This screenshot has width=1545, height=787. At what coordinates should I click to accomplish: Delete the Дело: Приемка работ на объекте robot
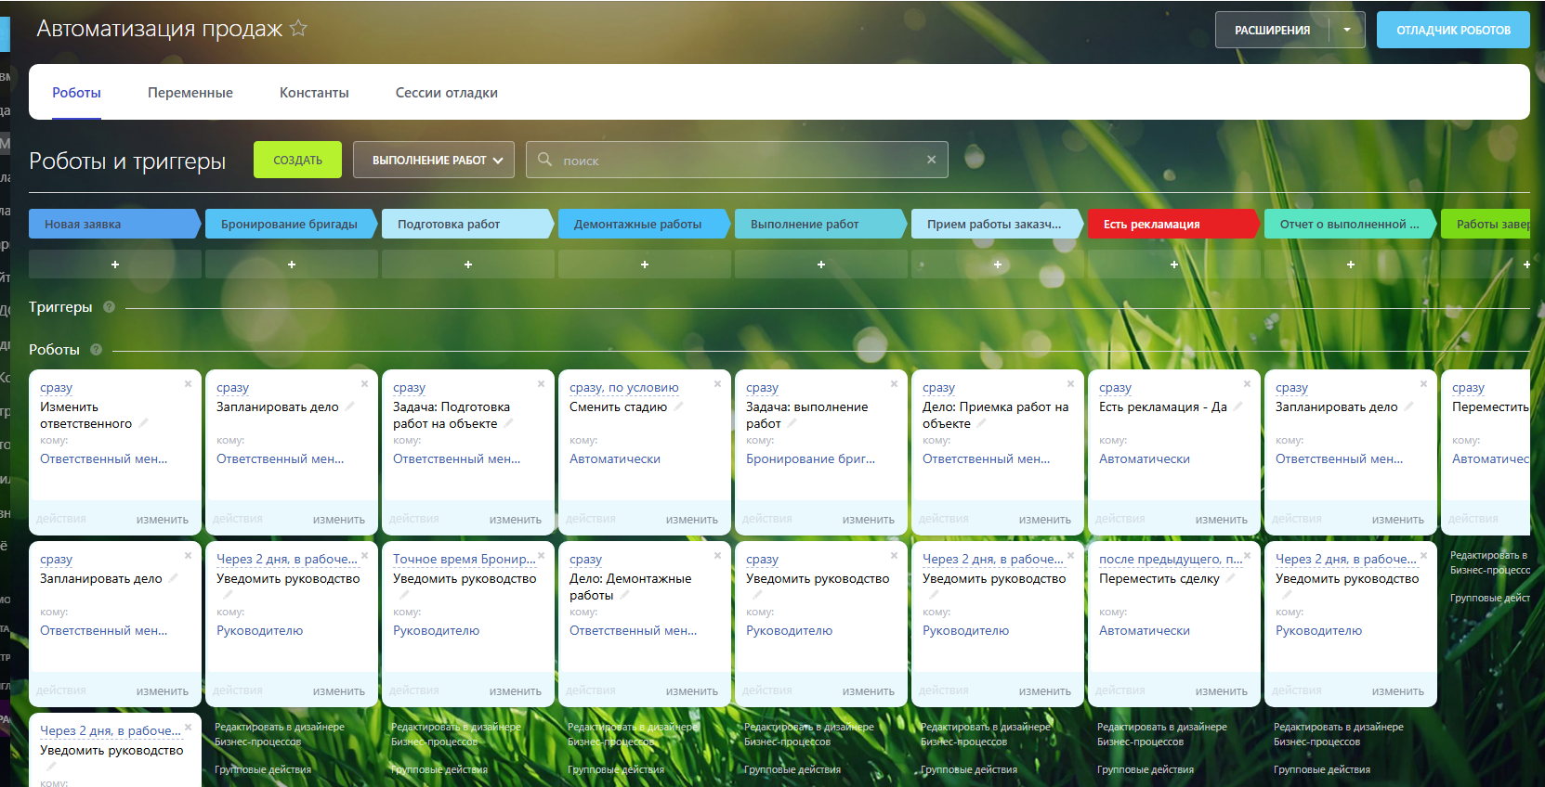1070,383
